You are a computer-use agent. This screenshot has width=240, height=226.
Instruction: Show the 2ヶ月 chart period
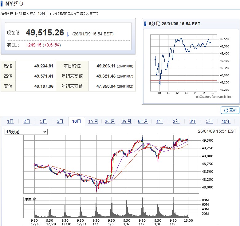coord(110,121)
